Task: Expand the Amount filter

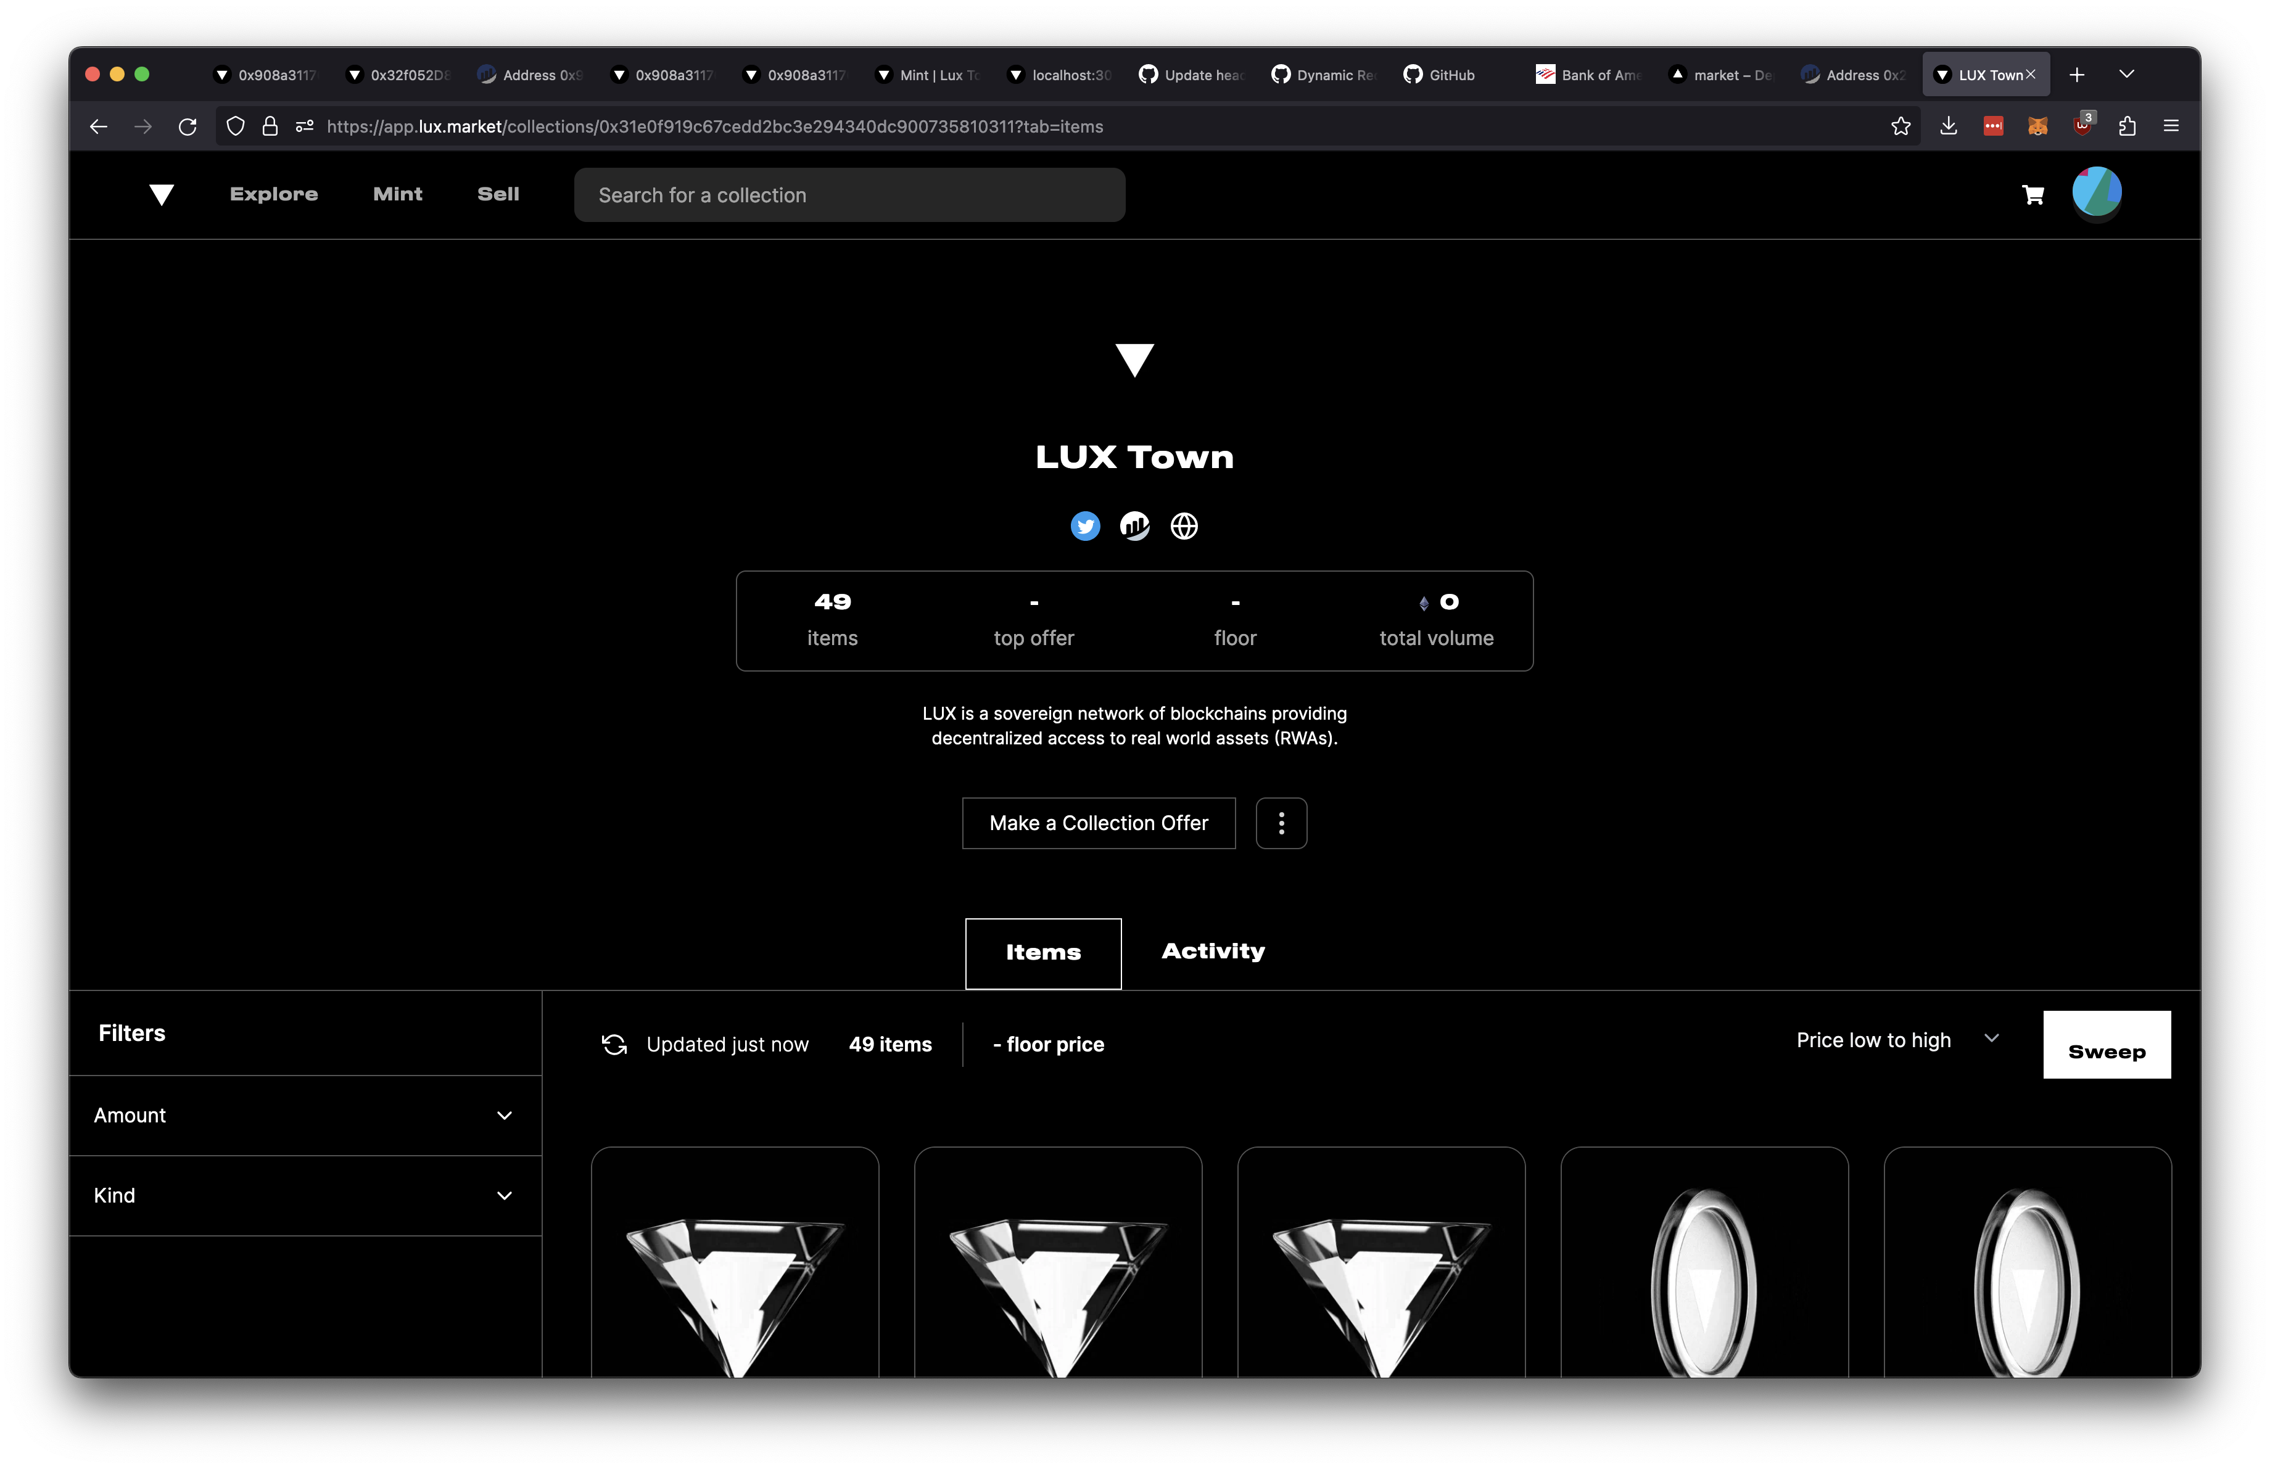Action: tap(305, 1116)
